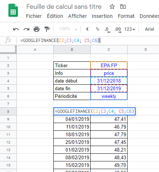Select the cell with date 31/12/2018

109,81
